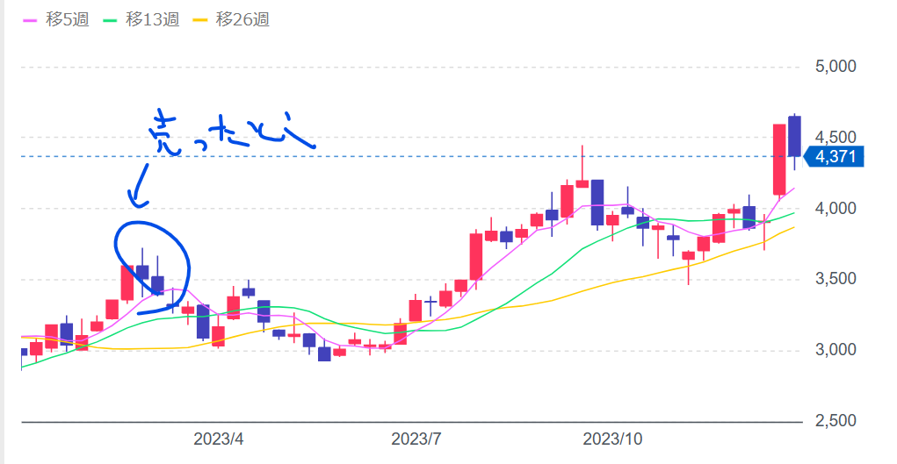
Task: Click the 2023/4 date axis label
Action: (x=219, y=439)
